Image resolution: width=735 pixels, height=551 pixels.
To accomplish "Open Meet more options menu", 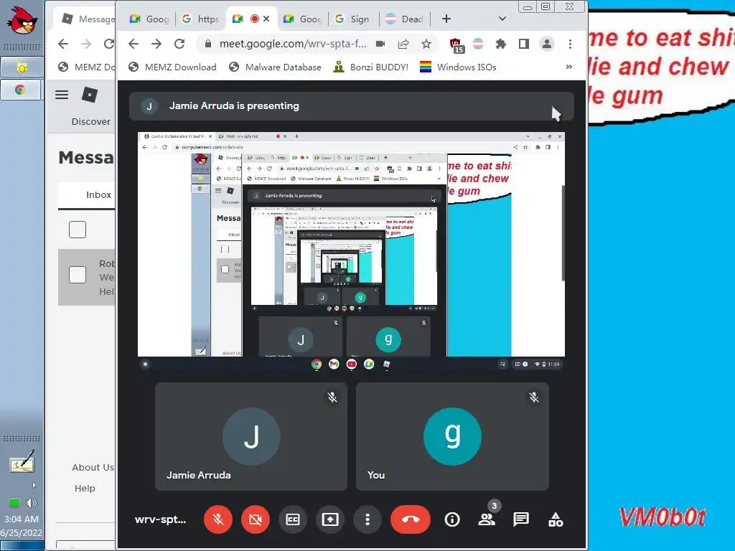I will click(367, 519).
